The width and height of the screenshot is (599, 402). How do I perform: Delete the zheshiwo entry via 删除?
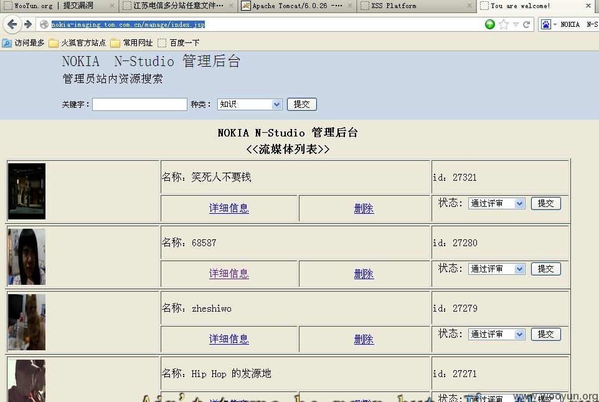[x=364, y=339]
